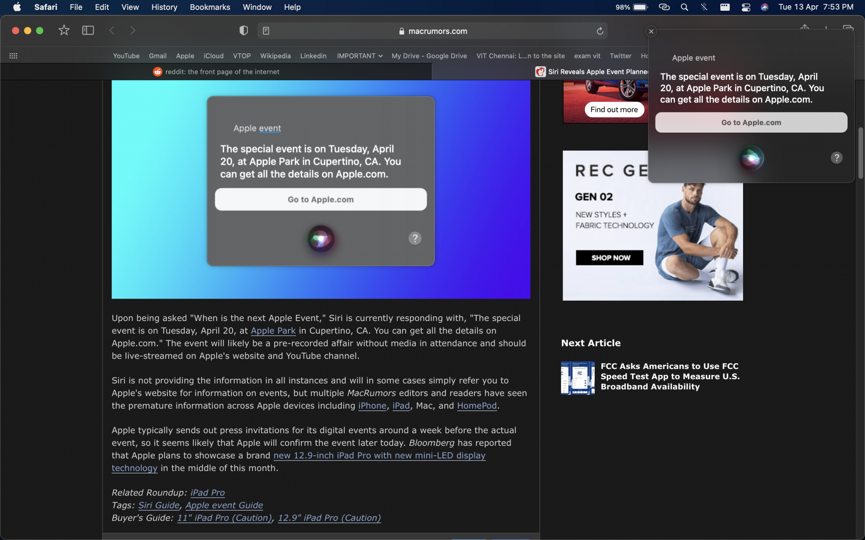Open the Gmail bookmark
865x540 pixels.
pyautogui.click(x=158, y=56)
